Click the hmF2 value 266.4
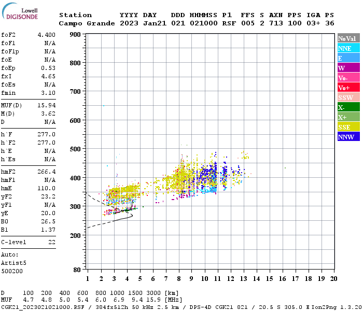Image resolution: width=363 pixels, height=311 pixels. click(x=47, y=172)
